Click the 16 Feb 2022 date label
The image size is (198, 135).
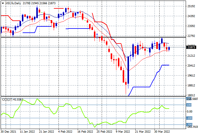click(85, 132)
